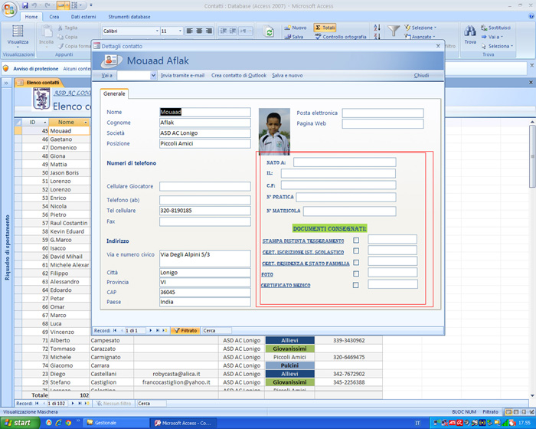The height and width of the screenshot is (429, 536).
Task: Click the refresh all icon
Action: tap(270, 32)
